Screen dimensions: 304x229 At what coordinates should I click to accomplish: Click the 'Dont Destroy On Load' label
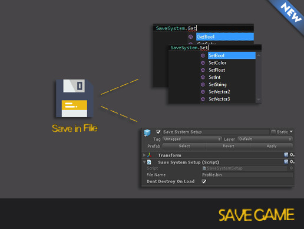pyautogui.click(x=170, y=181)
